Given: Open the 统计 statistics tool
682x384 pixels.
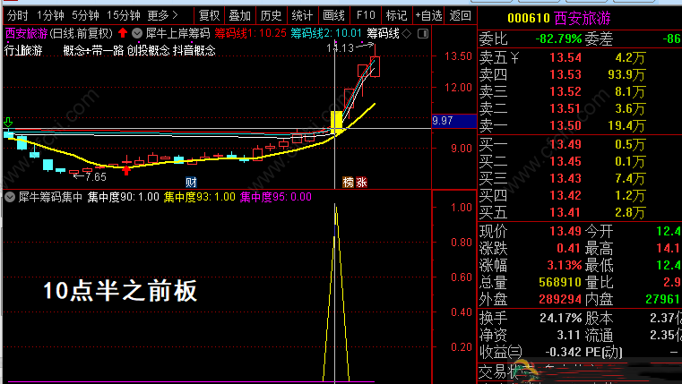Looking at the screenshot, I should (x=302, y=16).
